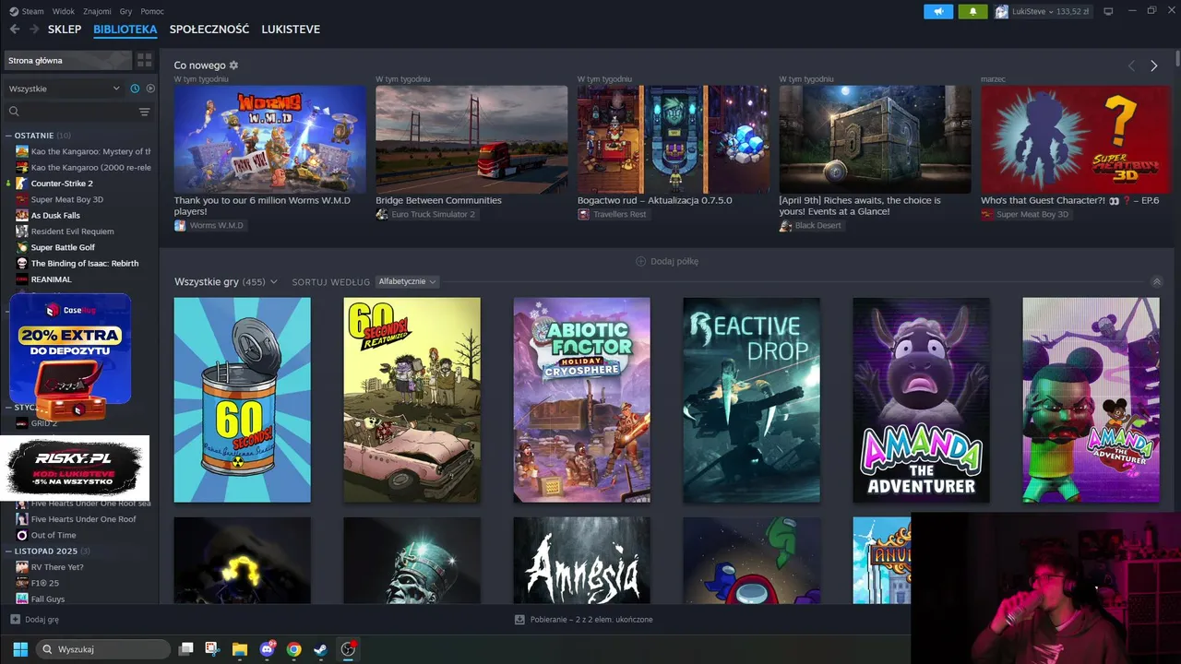Viewport: 1181px width, 664px height.
Task: Expand the Wszystkie gry shelf dropdown
Action: point(273,282)
